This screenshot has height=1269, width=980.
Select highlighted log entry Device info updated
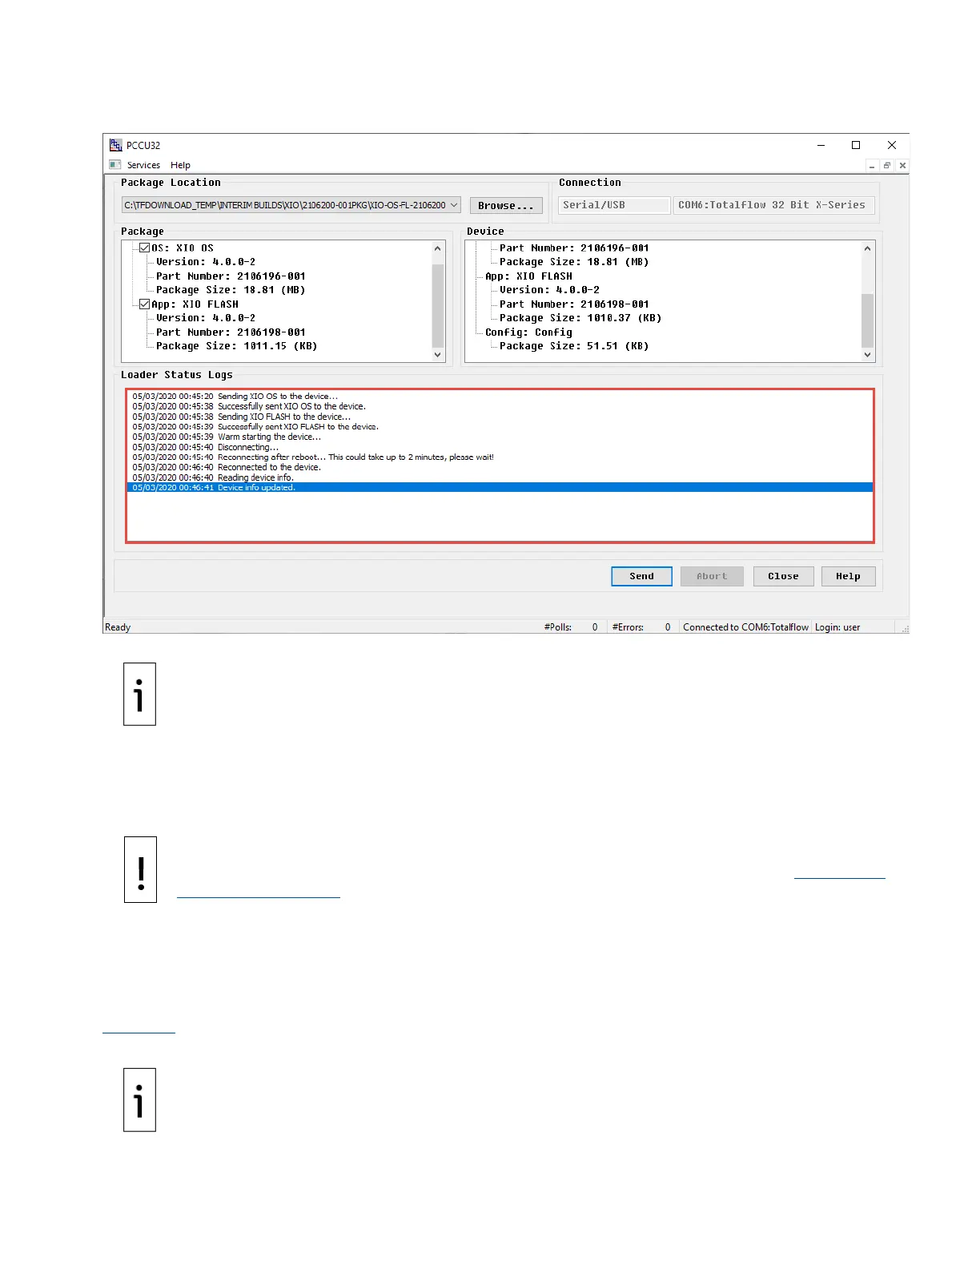coord(500,488)
